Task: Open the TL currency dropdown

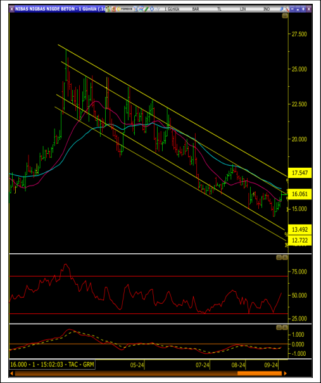Action: (219, 9)
